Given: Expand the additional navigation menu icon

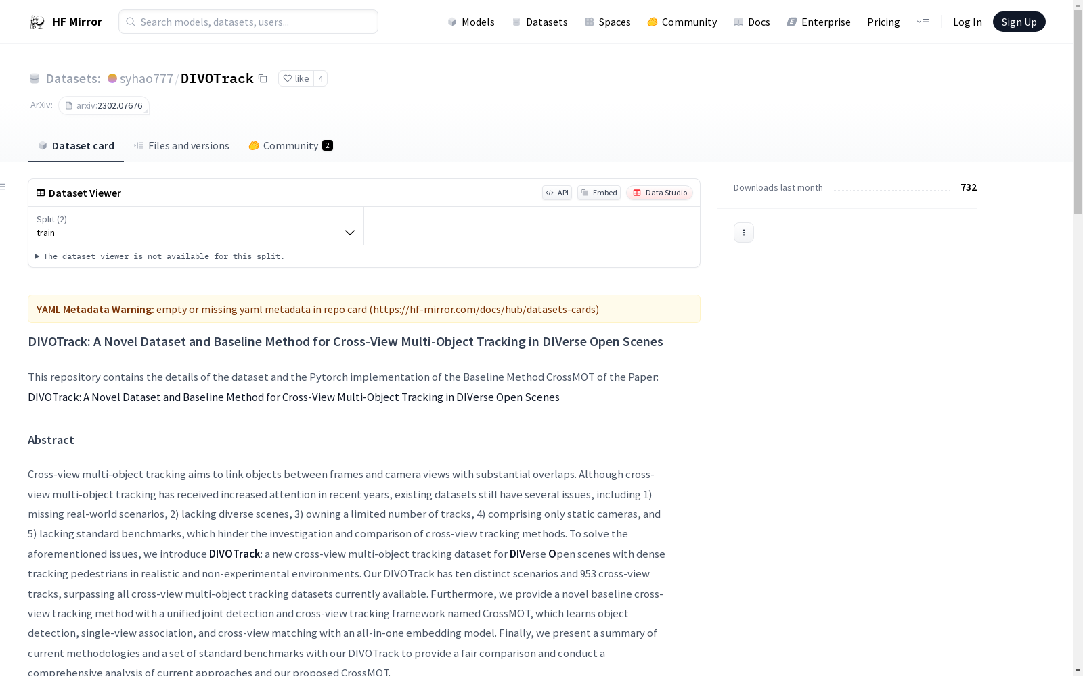Looking at the screenshot, I should (923, 22).
